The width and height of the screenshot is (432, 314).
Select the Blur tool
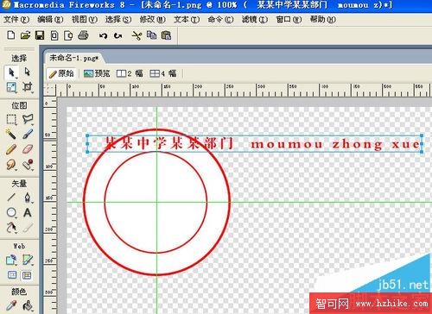coord(11,165)
